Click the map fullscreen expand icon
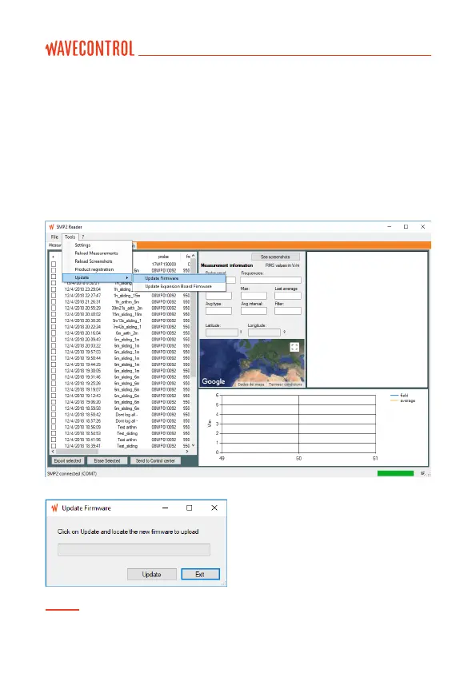The width and height of the screenshot is (476, 673). click(294, 347)
